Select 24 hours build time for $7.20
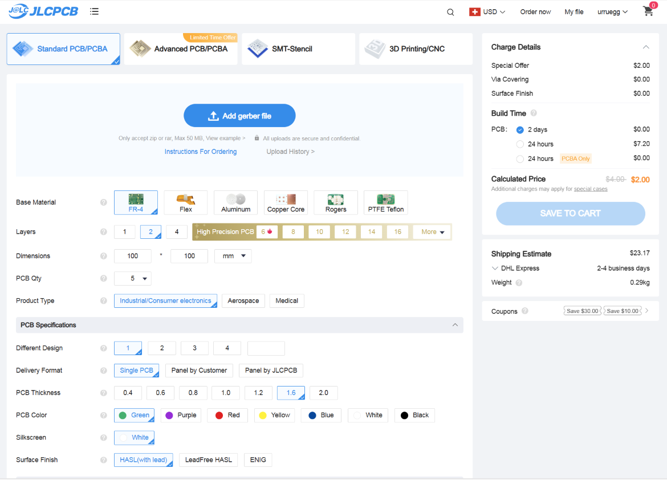The height and width of the screenshot is (480, 667). tap(520, 144)
